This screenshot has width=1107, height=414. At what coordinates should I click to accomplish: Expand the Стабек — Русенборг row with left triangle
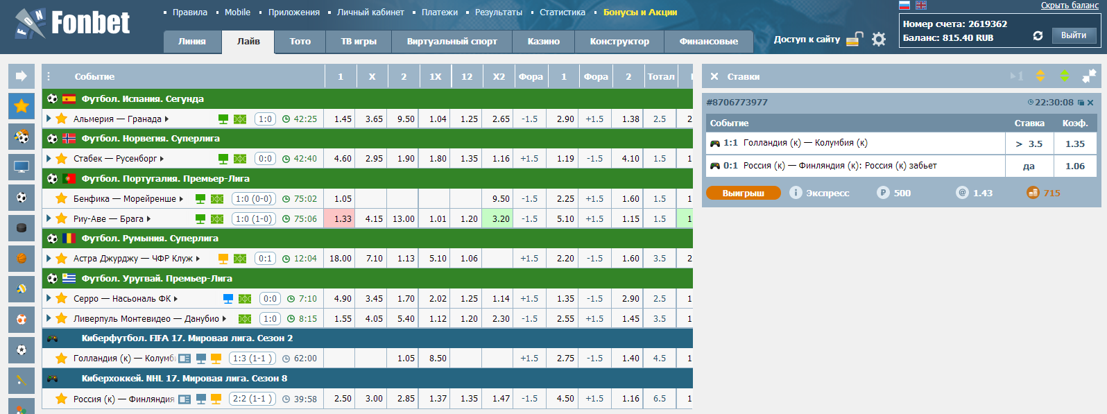(49, 159)
